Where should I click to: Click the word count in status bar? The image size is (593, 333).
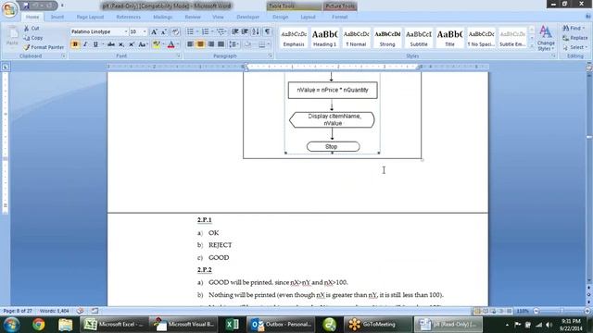[x=54, y=311]
